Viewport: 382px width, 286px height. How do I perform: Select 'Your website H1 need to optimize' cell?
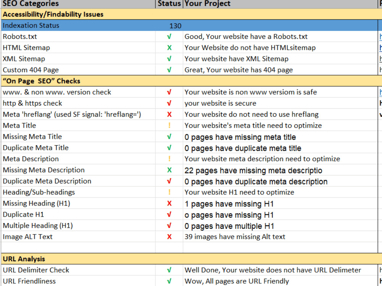[x=280, y=192]
